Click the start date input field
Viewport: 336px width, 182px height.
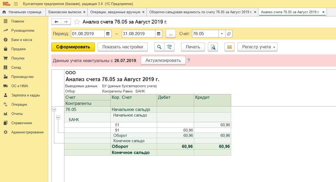(87, 34)
